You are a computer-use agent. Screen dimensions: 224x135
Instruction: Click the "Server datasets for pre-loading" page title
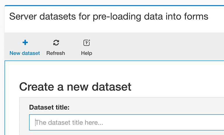109,17
